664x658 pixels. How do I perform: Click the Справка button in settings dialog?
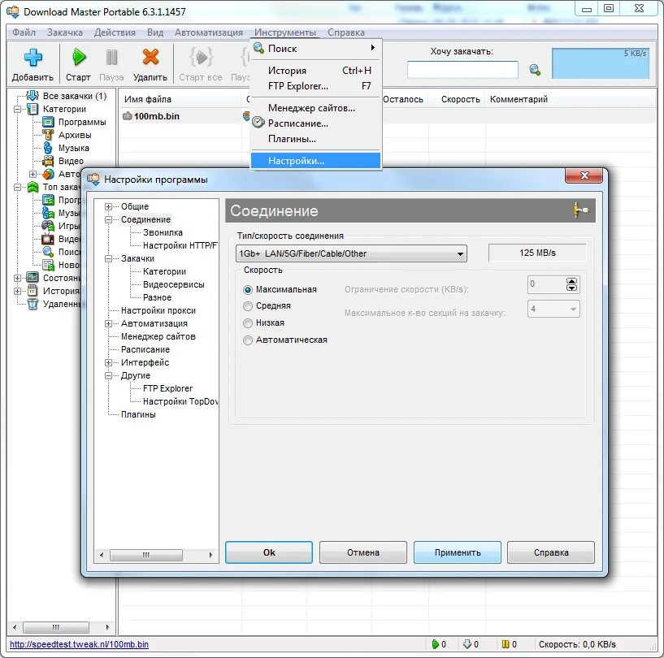pos(551,552)
